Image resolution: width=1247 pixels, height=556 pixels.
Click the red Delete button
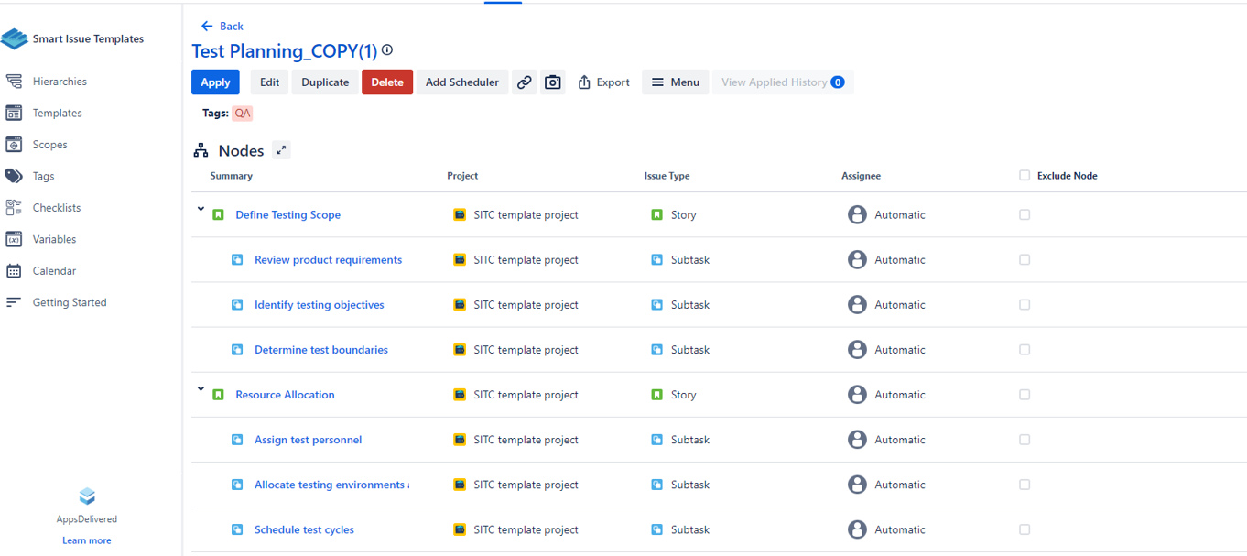click(x=387, y=82)
